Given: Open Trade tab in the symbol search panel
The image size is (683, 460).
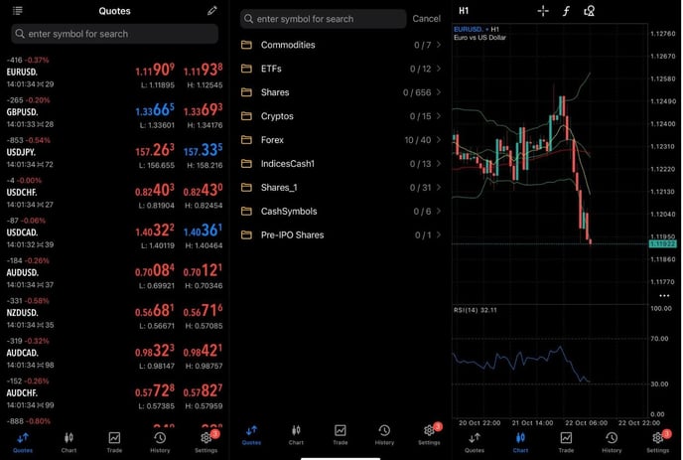Looking at the screenshot, I should [341, 435].
